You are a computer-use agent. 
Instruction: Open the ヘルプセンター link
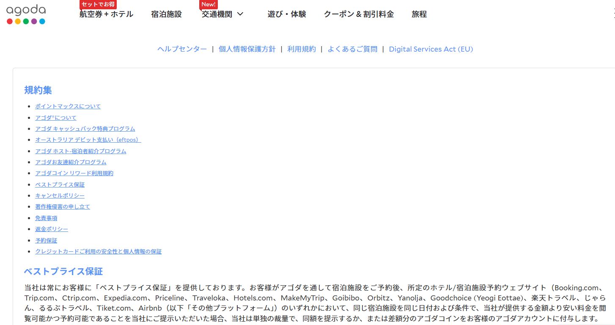pos(182,49)
